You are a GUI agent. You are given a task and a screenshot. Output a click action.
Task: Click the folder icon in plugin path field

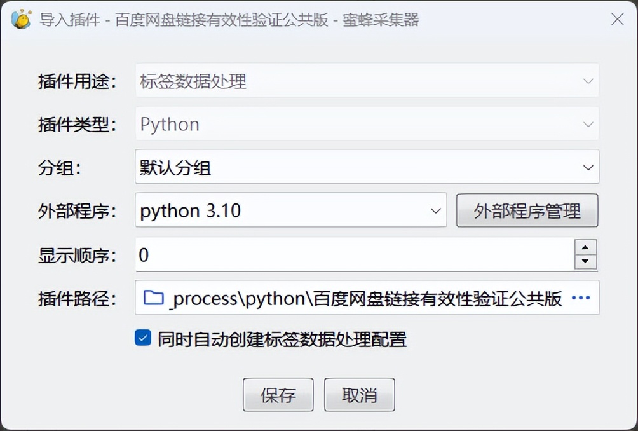coord(153,298)
